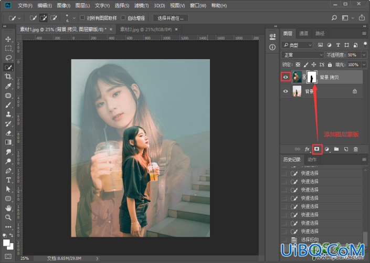Create a new group folder icon
This screenshot has height=263, width=370.
click(336, 149)
